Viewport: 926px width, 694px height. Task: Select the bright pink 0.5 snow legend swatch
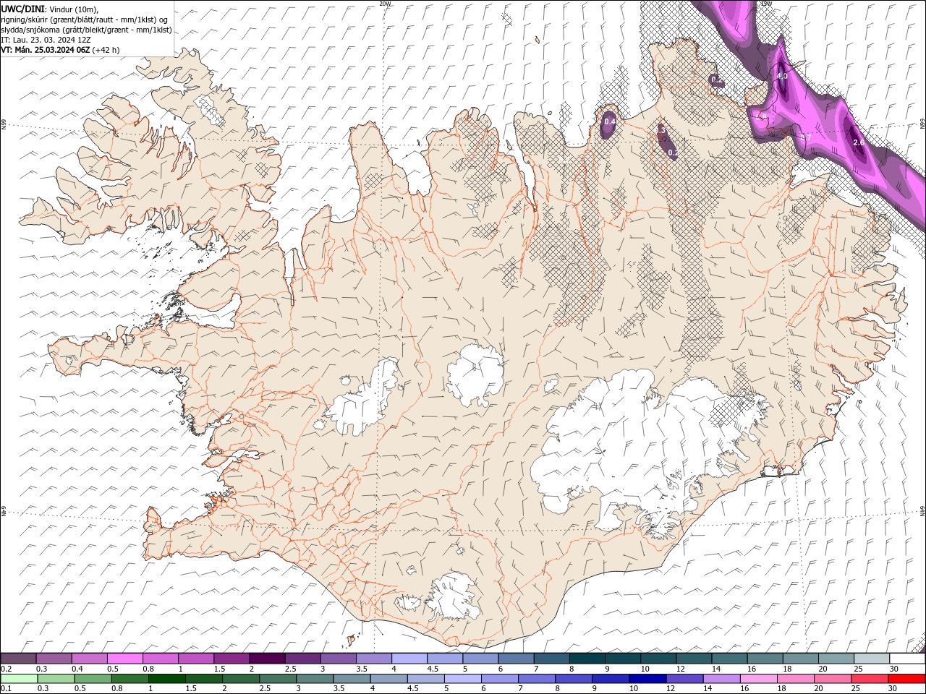pyautogui.click(x=124, y=659)
